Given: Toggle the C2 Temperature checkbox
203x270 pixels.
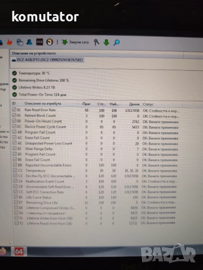Looking at the screenshot, I should 15,170.
